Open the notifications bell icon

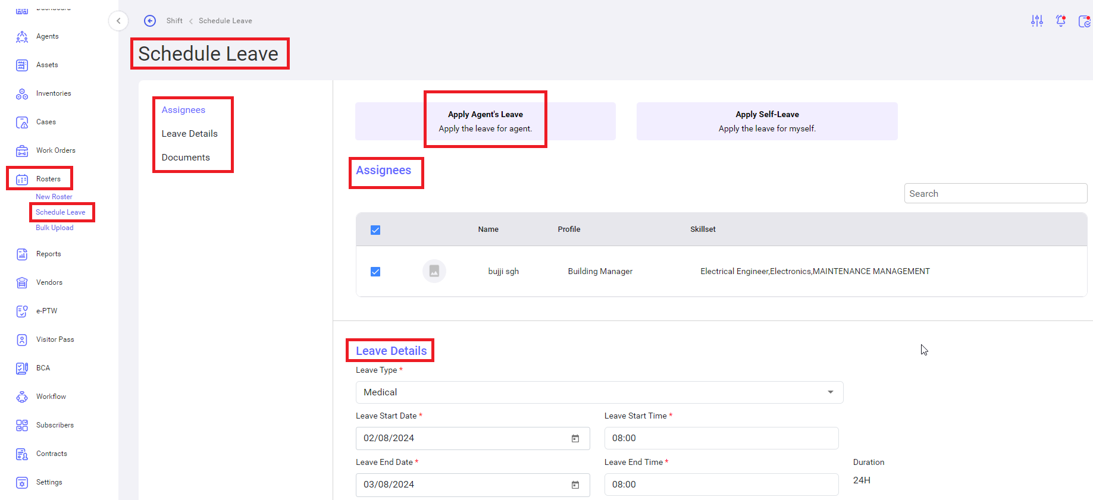click(x=1061, y=21)
